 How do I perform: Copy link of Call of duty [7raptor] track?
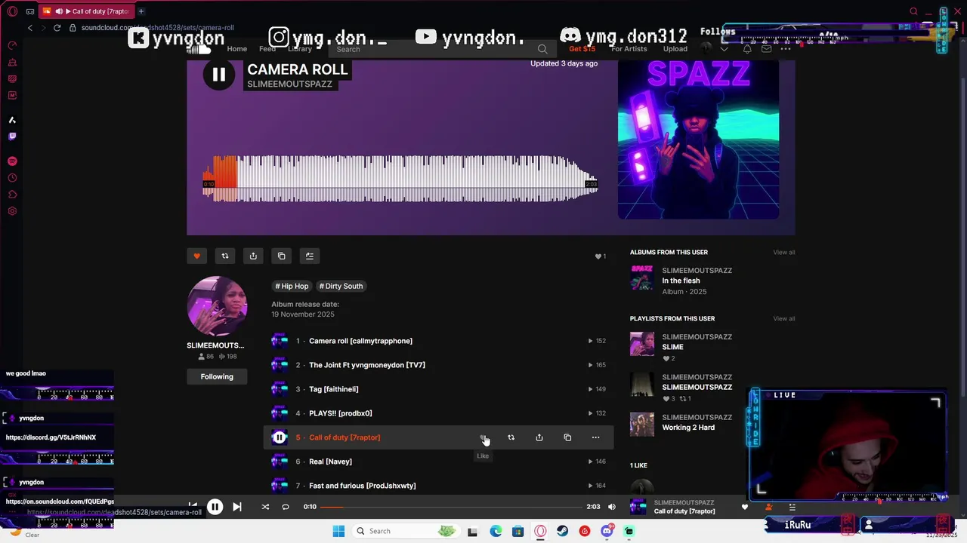[x=567, y=437]
